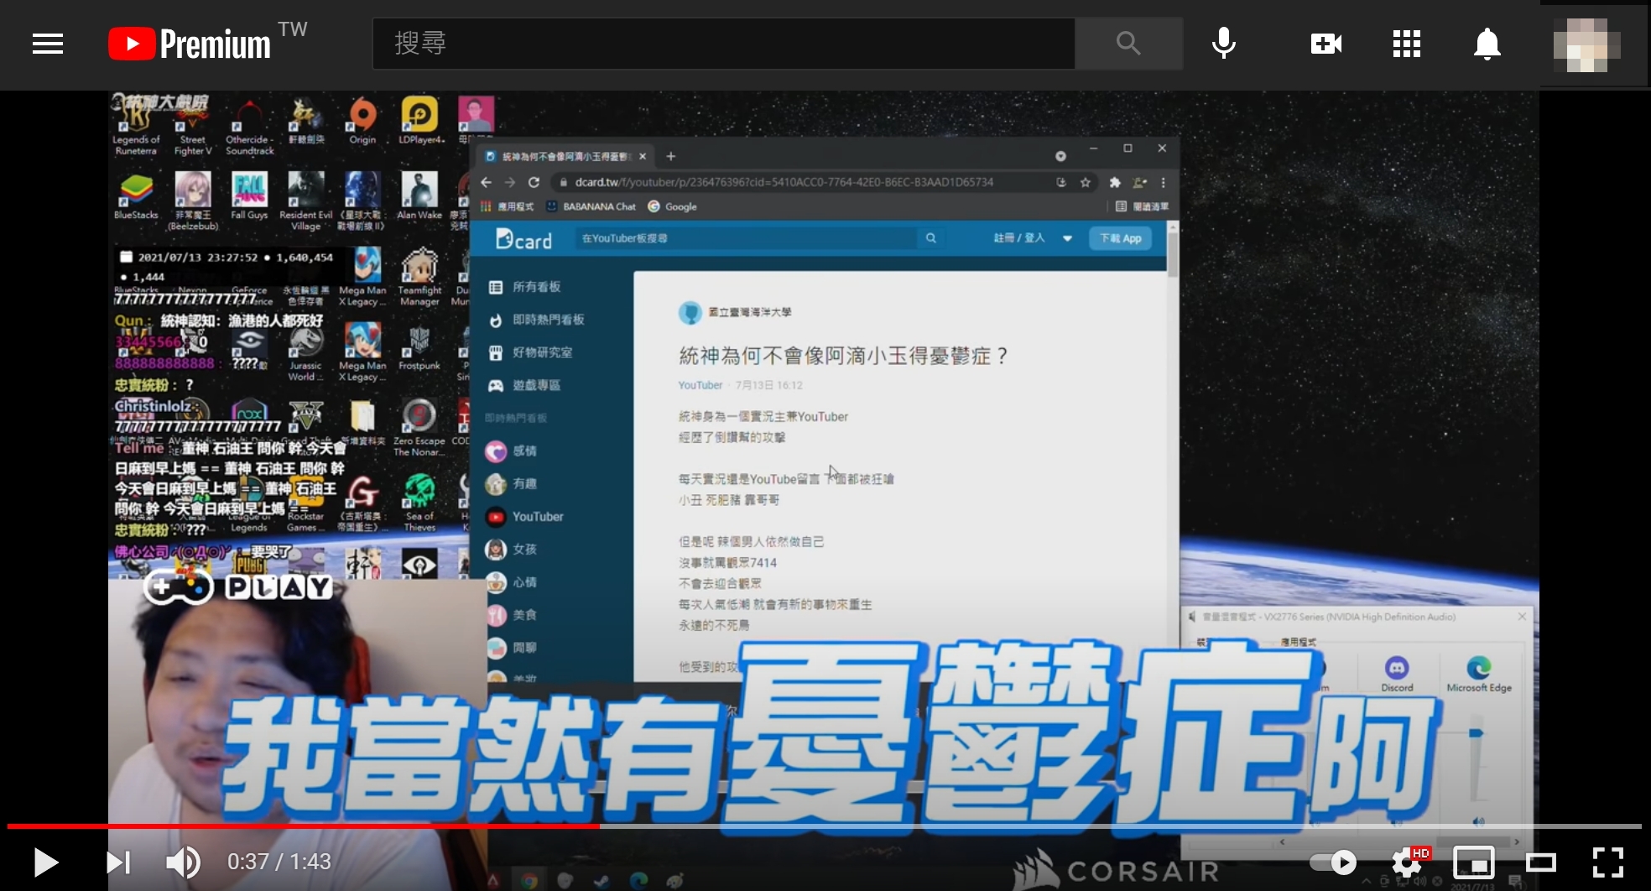Open the Alan Wake desktop shortcut

[x=419, y=198]
